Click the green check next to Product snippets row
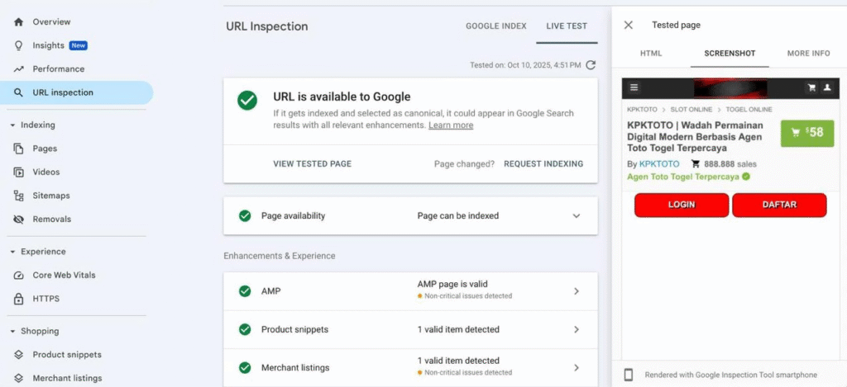The width and height of the screenshot is (847, 387). click(245, 329)
